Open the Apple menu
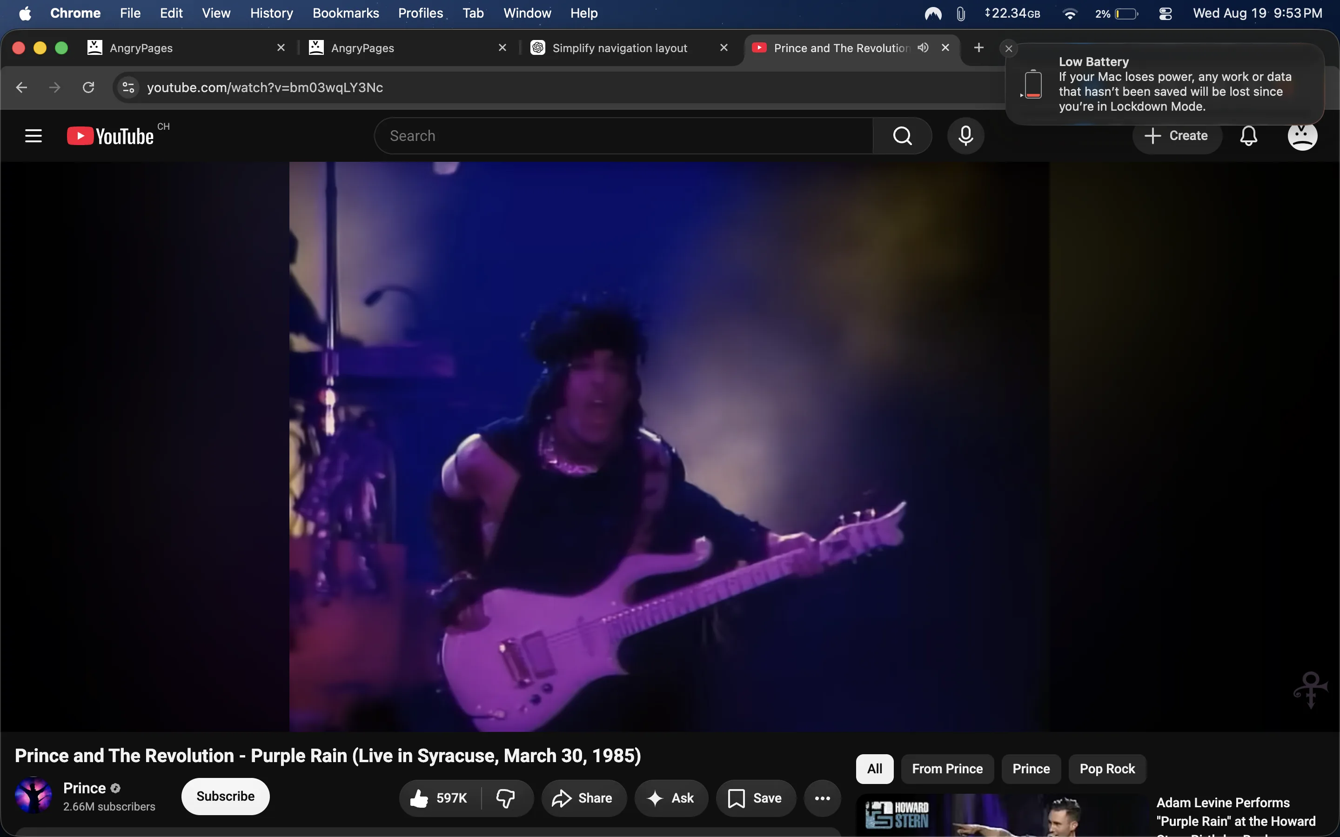Image resolution: width=1340 pixels, height=837 pixels. coord(25,13)
